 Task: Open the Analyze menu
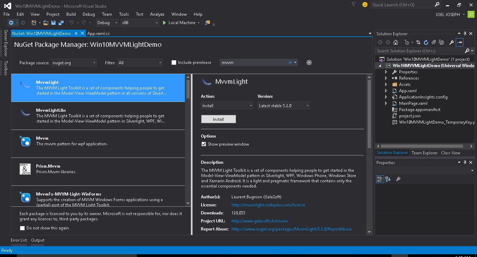(x=157, y=14)
